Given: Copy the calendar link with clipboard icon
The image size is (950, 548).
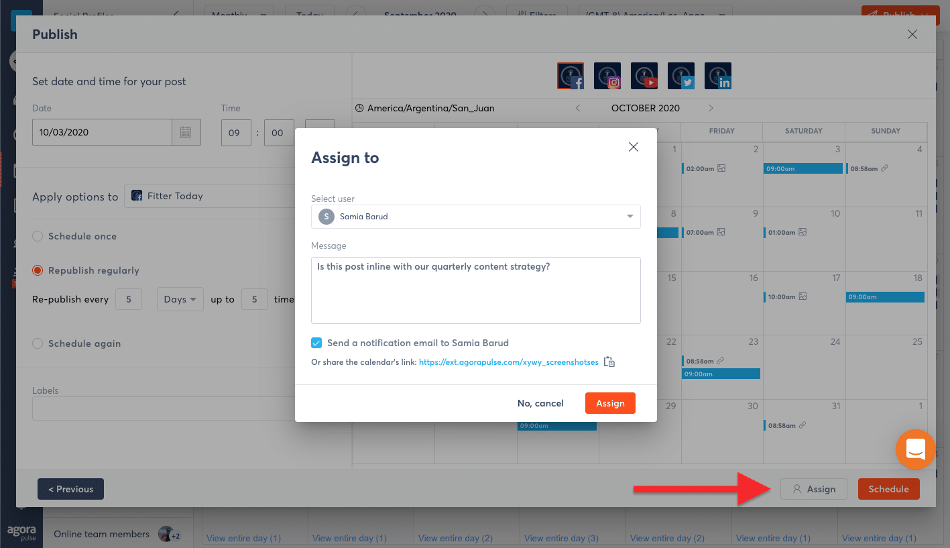Looking at the screenshot, I should (609, 362).
